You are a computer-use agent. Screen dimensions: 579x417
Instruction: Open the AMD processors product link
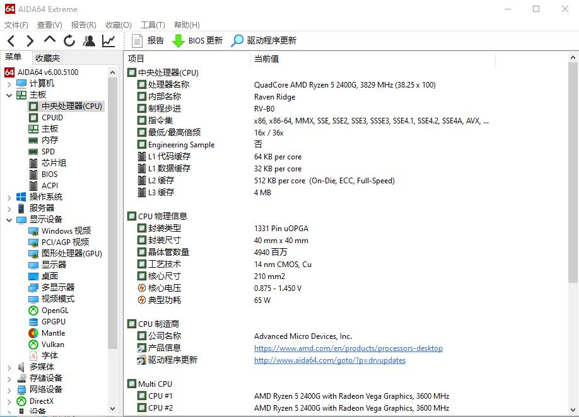pos(347,348)
